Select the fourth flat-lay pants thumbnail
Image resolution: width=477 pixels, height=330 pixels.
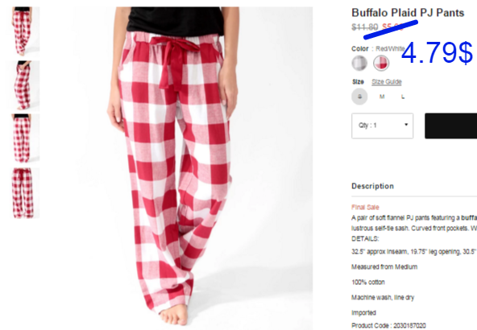(23, 193)
